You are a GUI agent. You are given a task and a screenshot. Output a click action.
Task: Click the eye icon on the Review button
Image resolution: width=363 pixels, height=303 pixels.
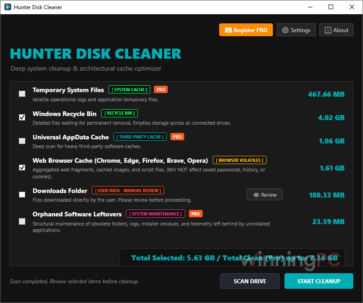click(256, 195)
